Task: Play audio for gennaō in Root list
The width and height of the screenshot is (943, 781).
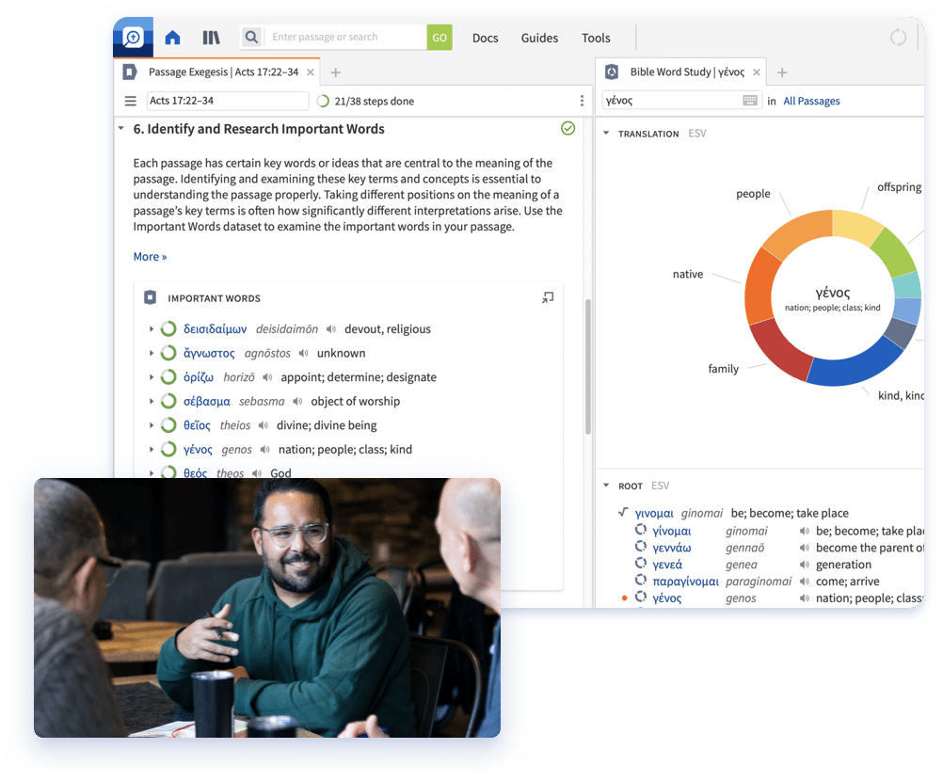Action: tap(804, 548)
